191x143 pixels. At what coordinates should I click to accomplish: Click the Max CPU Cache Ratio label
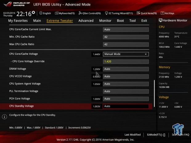[x=22, y=44]
